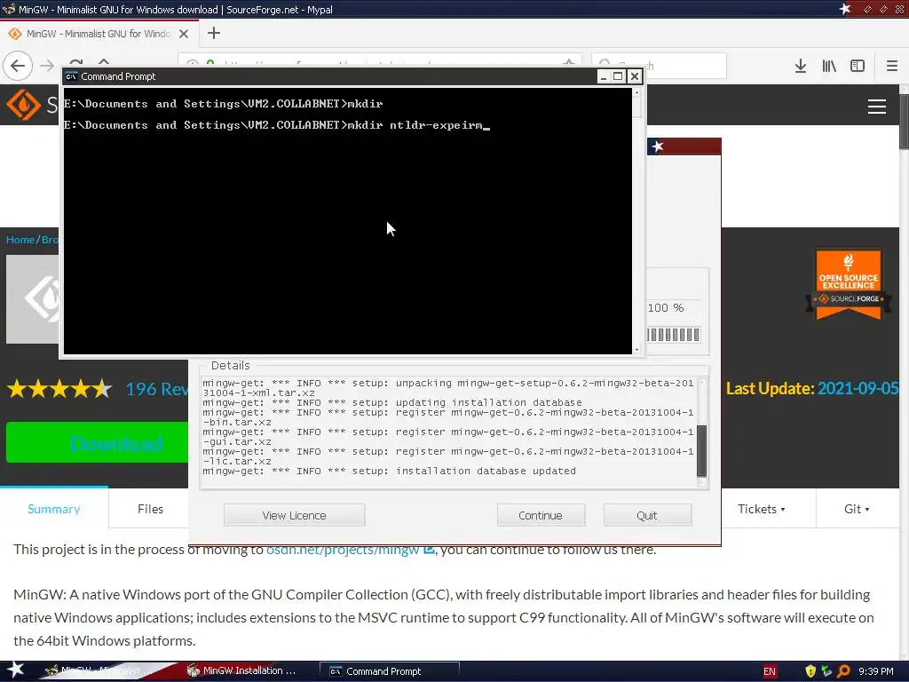Image resolution: width=909 pixels, height=682 pixels.
Task: Click the Open Source Excellence badge
Action: pyautogui.click(x=848, y=284)
